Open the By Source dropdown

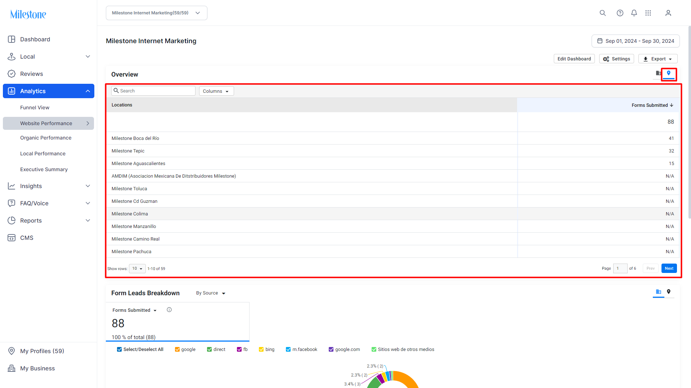[211, 293]
